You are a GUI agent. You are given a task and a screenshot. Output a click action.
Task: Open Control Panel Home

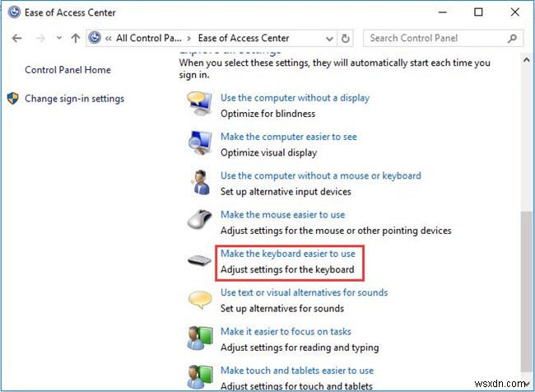(x=67, y=70)
